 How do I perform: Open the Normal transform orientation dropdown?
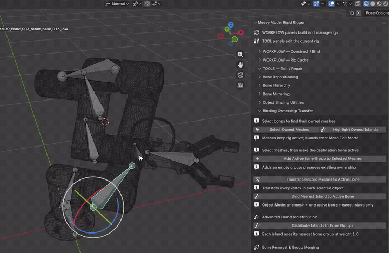pos(117,4)
